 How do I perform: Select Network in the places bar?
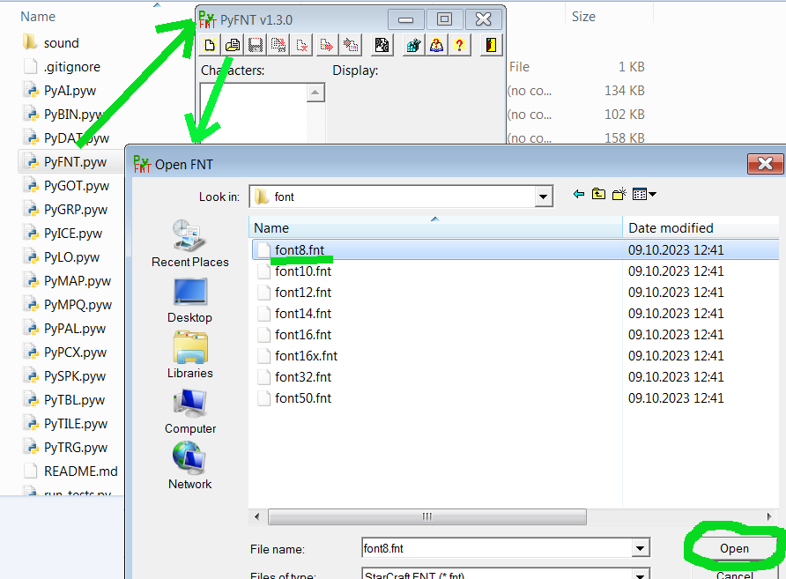coord(190,466)
